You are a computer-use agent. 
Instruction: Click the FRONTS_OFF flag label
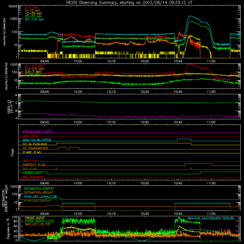click(32, 173)
